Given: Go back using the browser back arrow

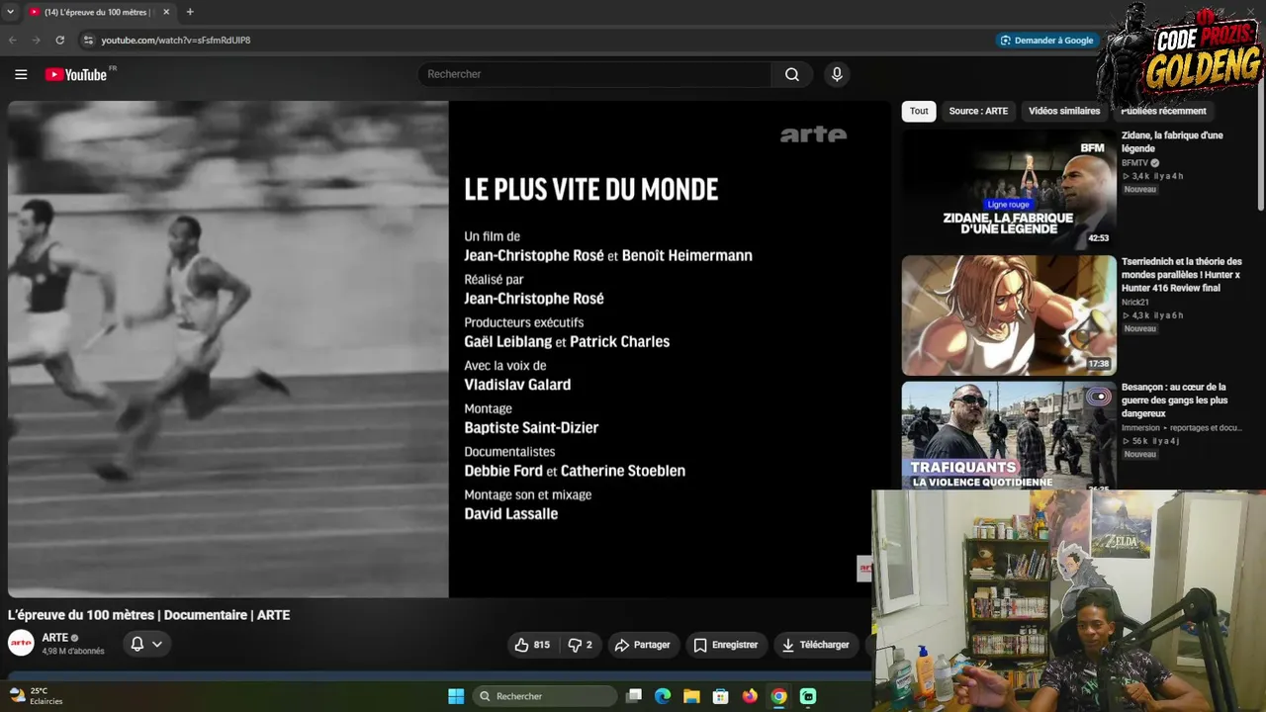Looking at the screenshot, I should coord(13,41).
